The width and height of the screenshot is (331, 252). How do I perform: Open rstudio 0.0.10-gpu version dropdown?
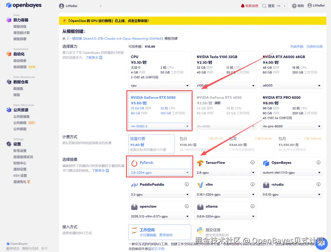click(x=291, y=195)
